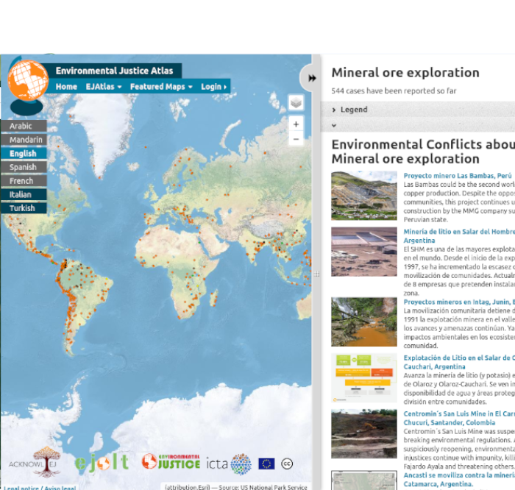Click the Ancasti map thumbnail
Viewport: 515px width, 490px height.
364,480
